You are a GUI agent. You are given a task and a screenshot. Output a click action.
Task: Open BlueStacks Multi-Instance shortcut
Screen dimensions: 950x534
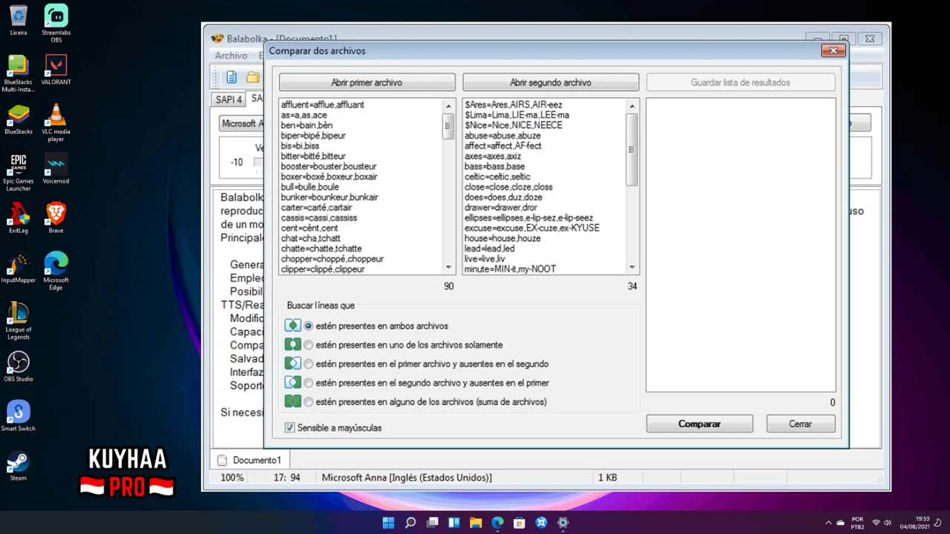pos(19,73)
